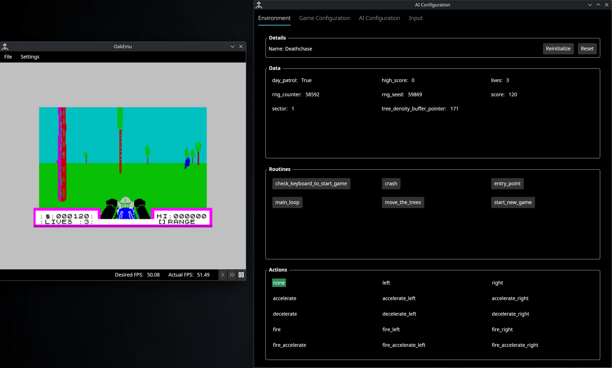Select the crash routine
The width and height of the screenshot is (612, 368).
click(391, 184)
